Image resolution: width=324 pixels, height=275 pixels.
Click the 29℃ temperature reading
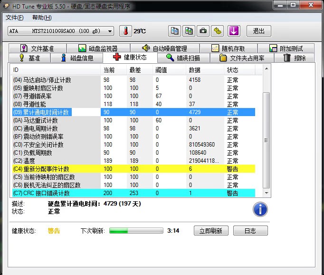140,31
